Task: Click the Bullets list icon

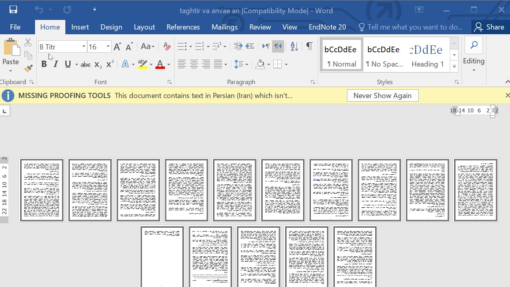Action: tap(182, 47)
